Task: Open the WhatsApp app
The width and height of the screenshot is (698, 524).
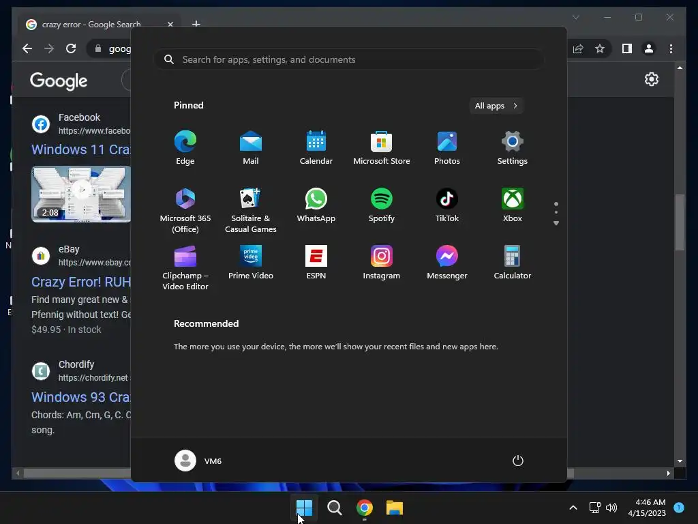Action: (x=316, y=205)
